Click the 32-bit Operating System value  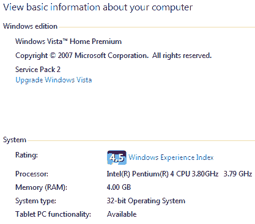(x=146, y=201)
